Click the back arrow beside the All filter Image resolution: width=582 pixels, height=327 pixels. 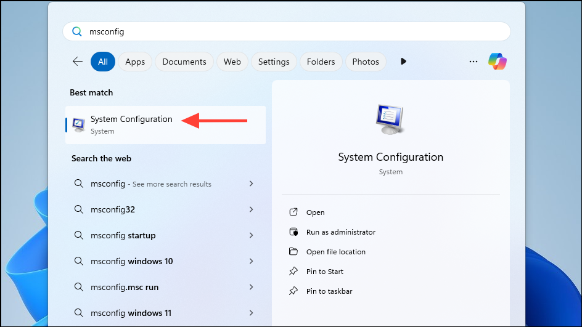(78, 62)
